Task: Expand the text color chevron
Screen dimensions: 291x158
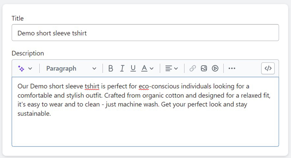Action: coord(152,69)
